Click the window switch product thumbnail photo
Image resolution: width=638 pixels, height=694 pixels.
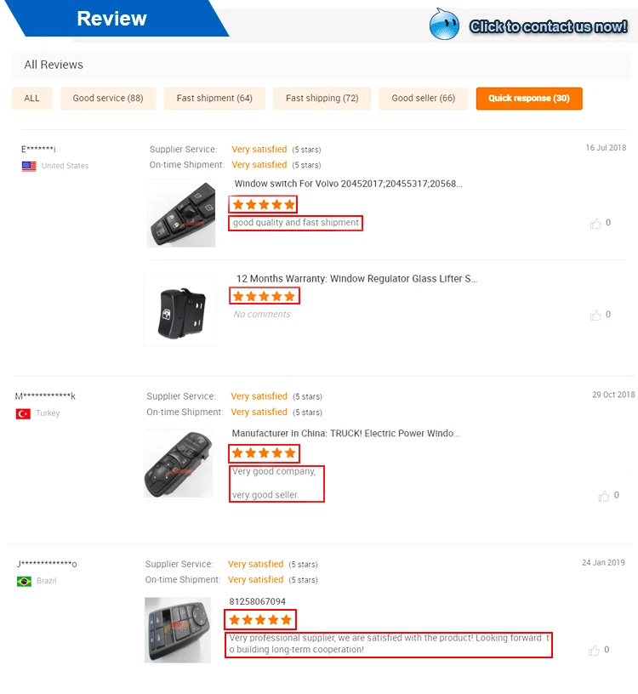coord(180,213)
